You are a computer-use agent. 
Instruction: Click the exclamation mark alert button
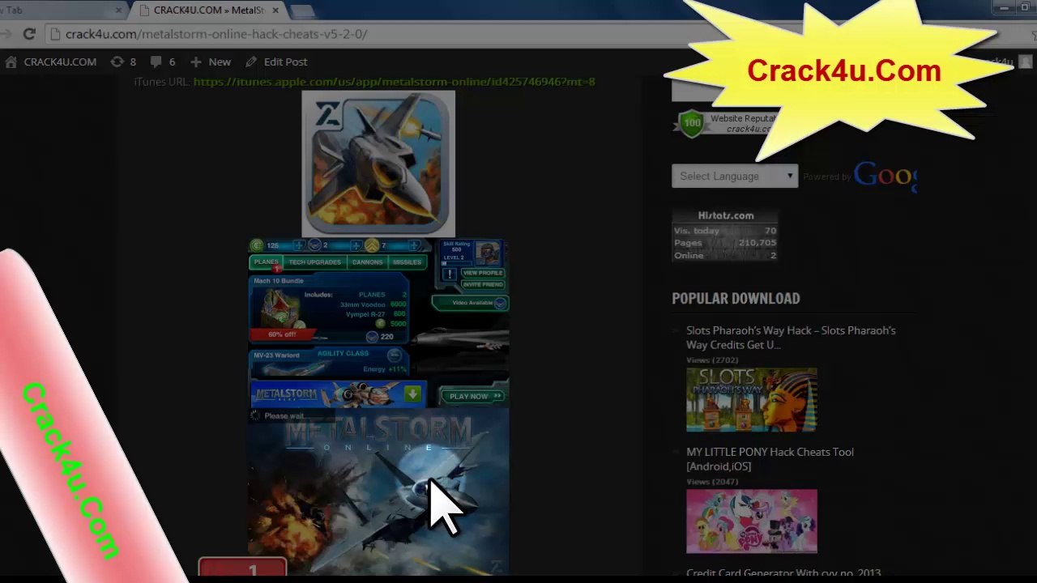pyautogui.click(x=450, y=274)
